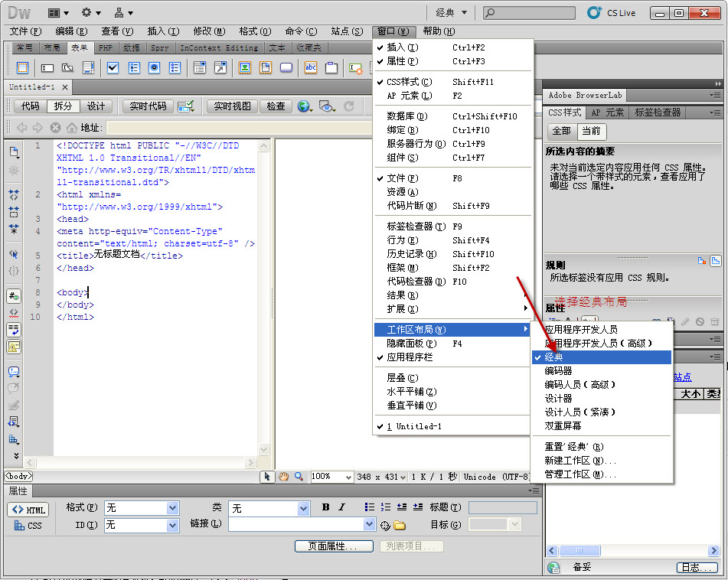Viewport: 728px width, 580px height.
Task: Click the radio button insert icon
Action: coord(155,68)
